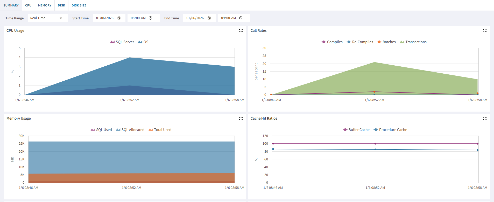Maximize the Cache Hit Ratios chart
Screen dimensions: 494x202
485,119
